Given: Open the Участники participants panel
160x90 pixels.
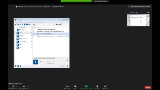Looking at the screenshot, I should [x=67, y=87].
